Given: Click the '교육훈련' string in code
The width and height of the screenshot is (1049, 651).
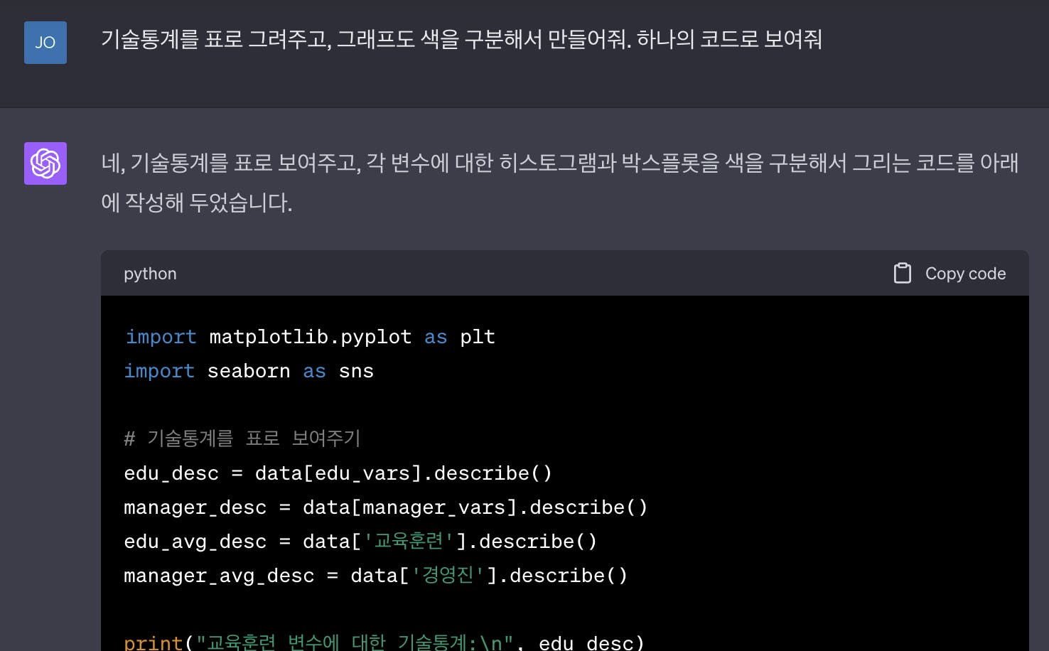Looking at the screenshot, I should pos(409,542).
